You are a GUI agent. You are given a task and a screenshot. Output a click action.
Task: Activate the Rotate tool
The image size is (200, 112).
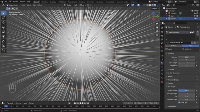[x=4, y=27]
